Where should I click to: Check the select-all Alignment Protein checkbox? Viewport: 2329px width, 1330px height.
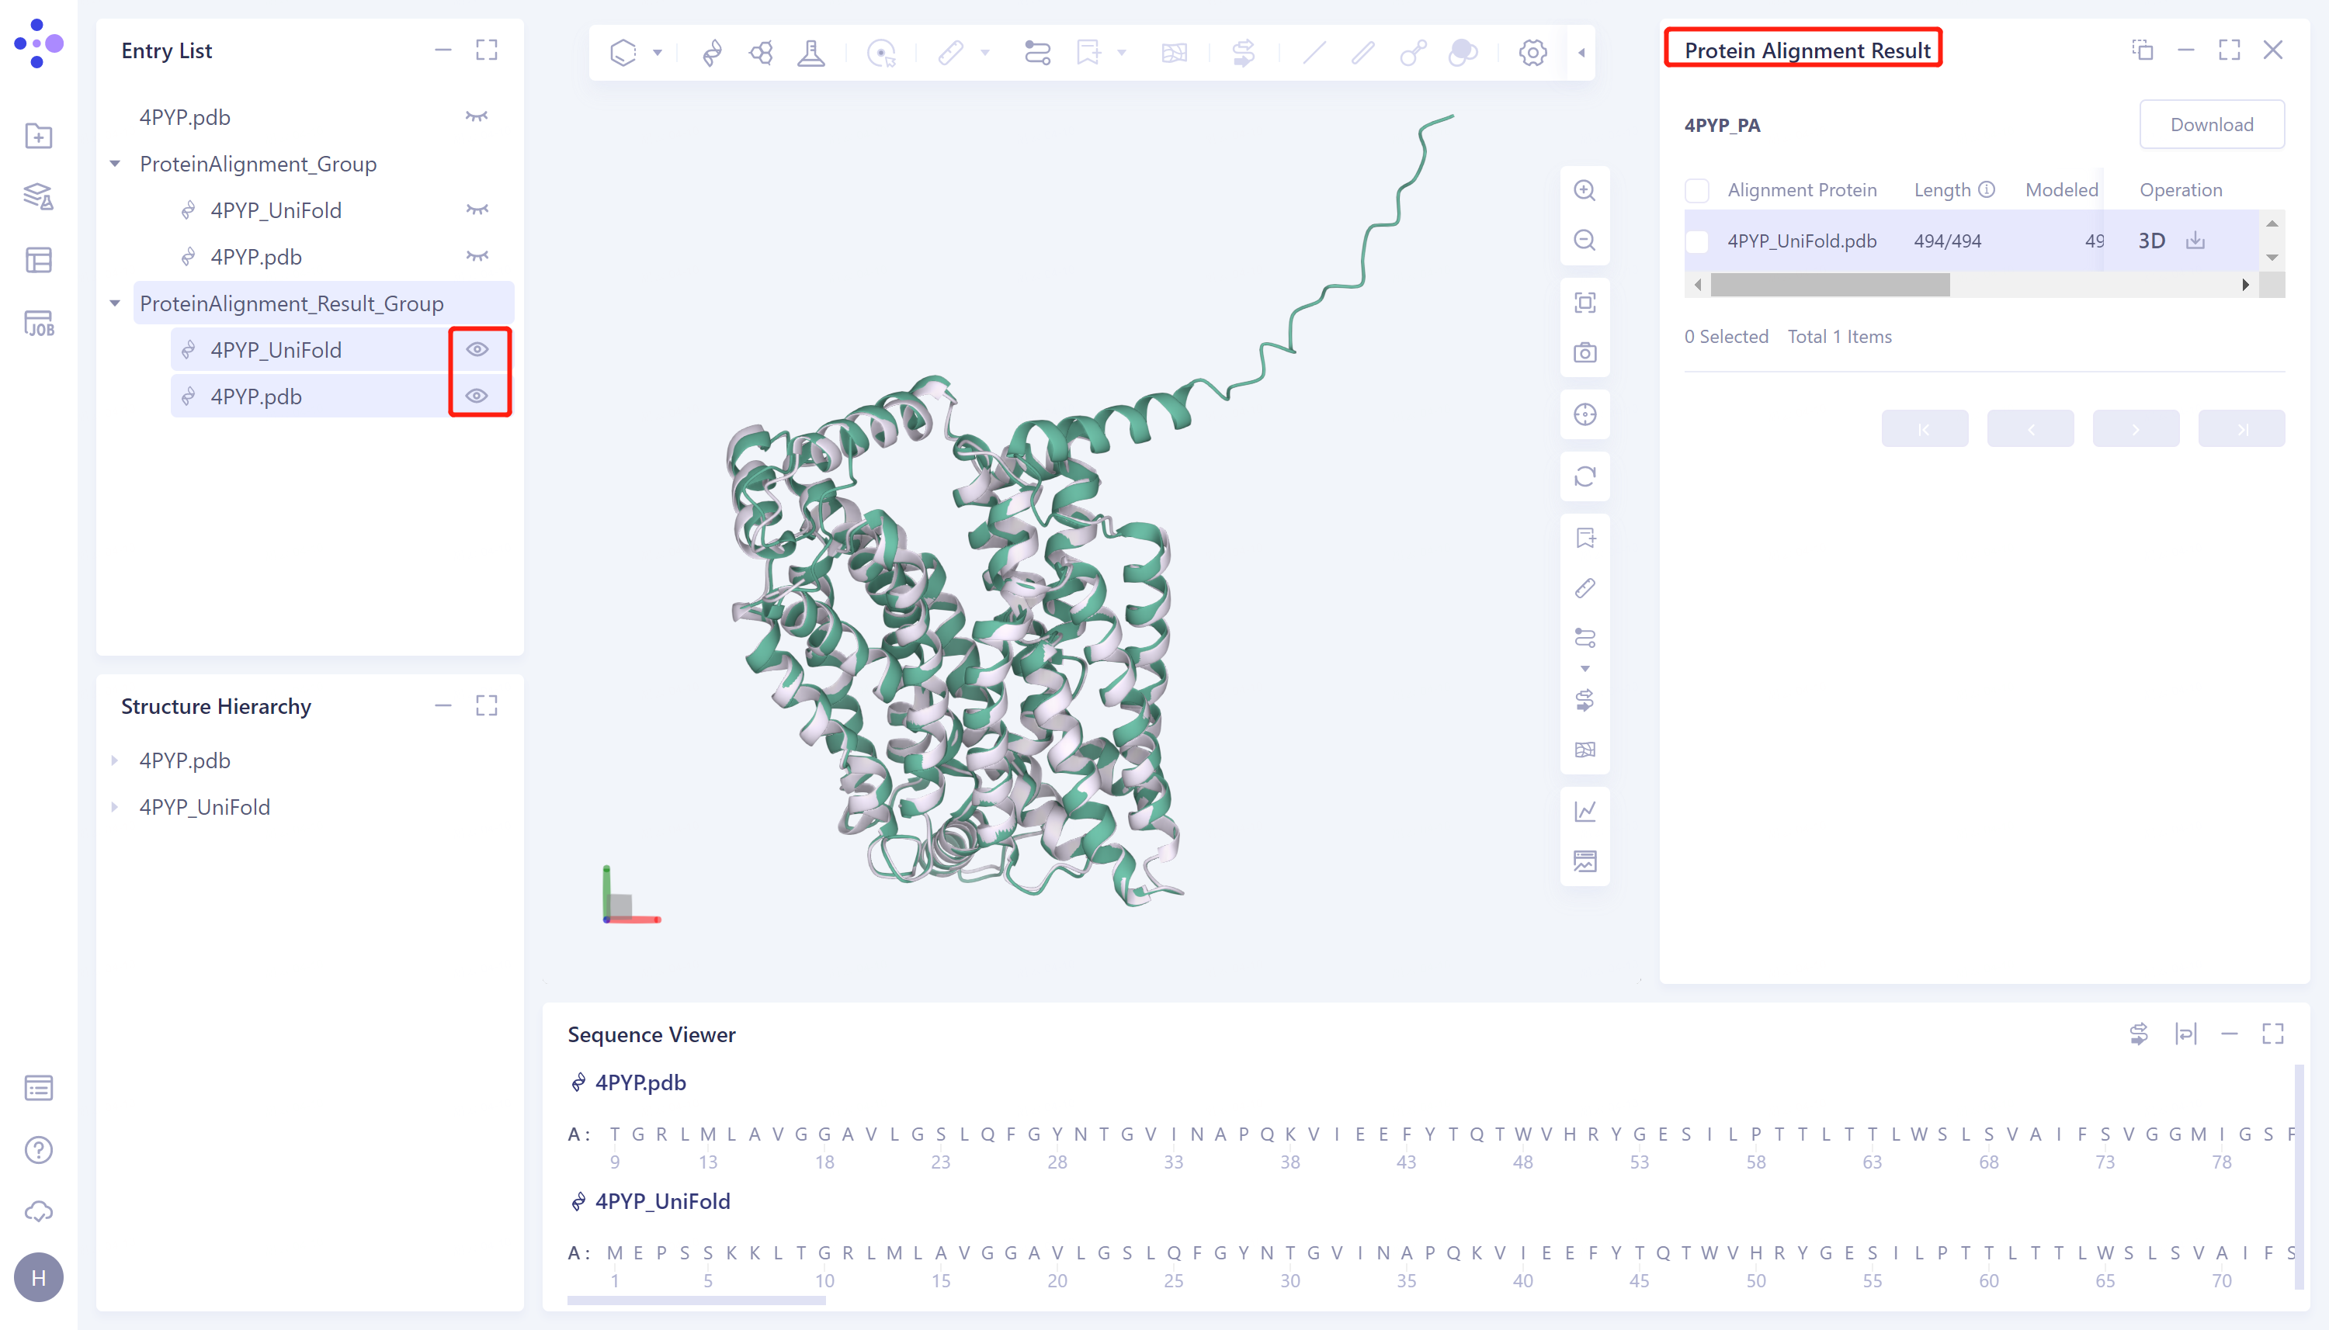pyautogui.click(x=1697, y=190)
